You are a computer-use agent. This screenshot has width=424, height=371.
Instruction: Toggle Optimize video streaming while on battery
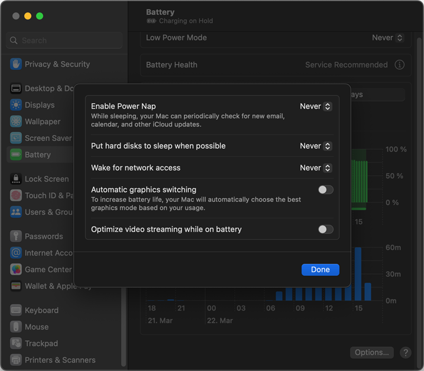coord(325,230)
